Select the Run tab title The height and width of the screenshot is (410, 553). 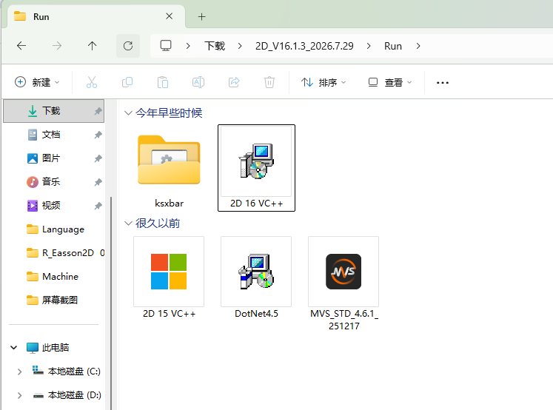coord(41,16)
